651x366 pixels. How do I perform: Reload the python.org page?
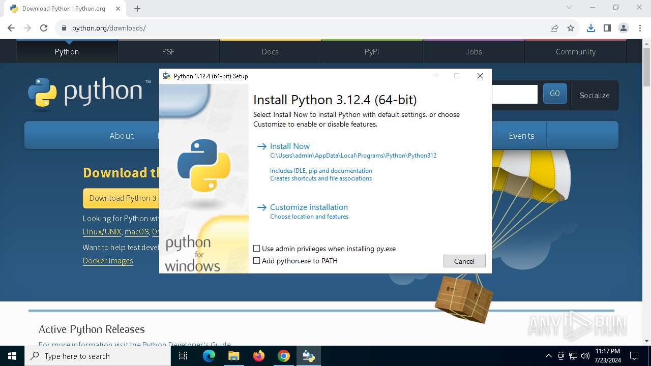44,28
